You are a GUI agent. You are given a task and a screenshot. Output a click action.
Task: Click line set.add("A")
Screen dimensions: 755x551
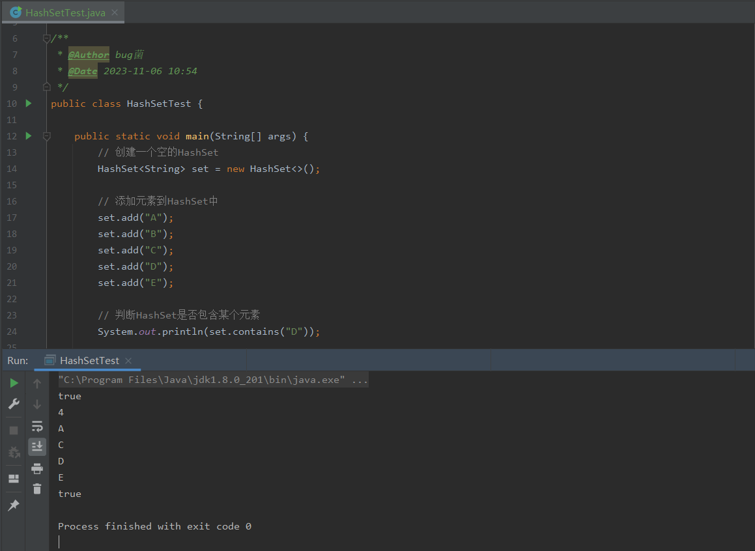pos(135,218)
